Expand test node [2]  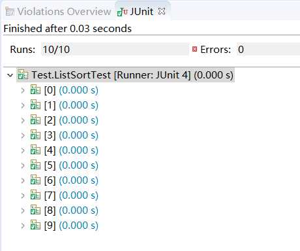click(23, 120)
